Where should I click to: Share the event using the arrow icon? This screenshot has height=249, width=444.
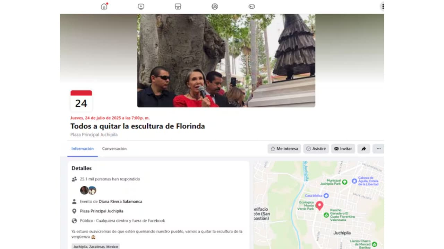[364, 148]
